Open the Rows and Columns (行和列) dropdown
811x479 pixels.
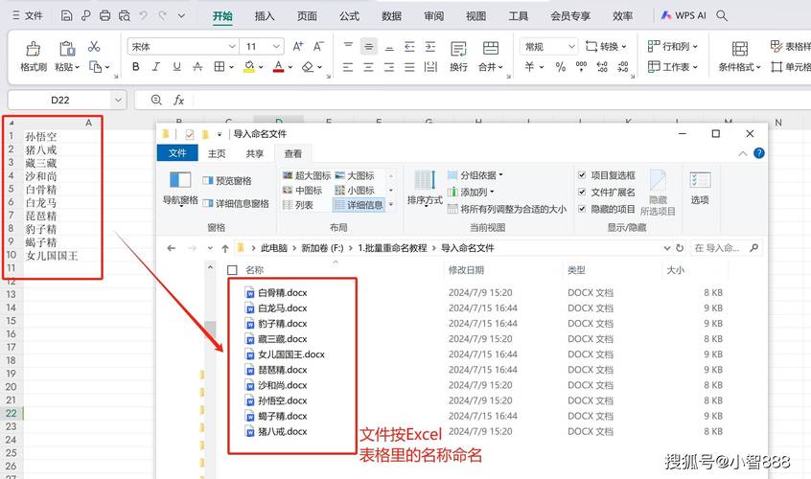(673, 47)
